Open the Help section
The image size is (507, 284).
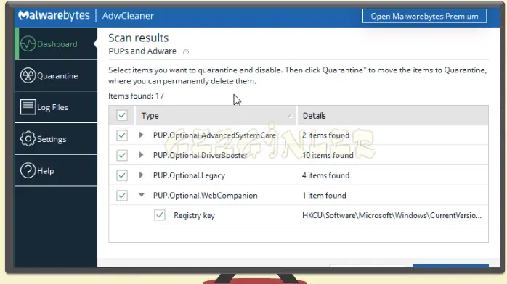(x=56, y=170)
